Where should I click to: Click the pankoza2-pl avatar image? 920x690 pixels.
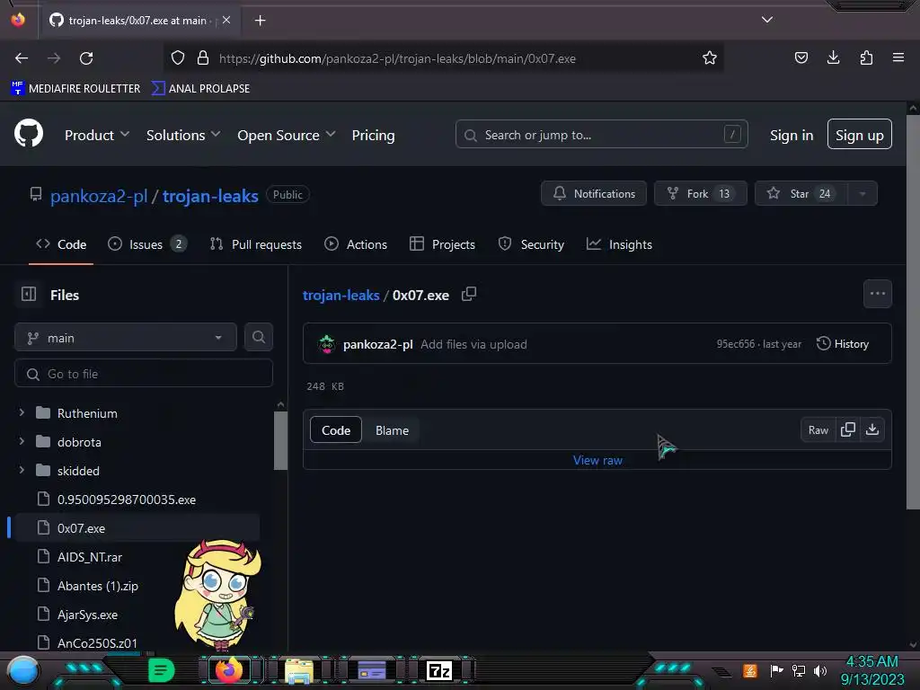tap(327, 344)
